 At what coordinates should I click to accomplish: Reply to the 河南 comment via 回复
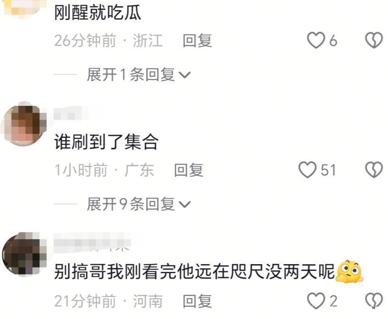[x=197, y=301]
